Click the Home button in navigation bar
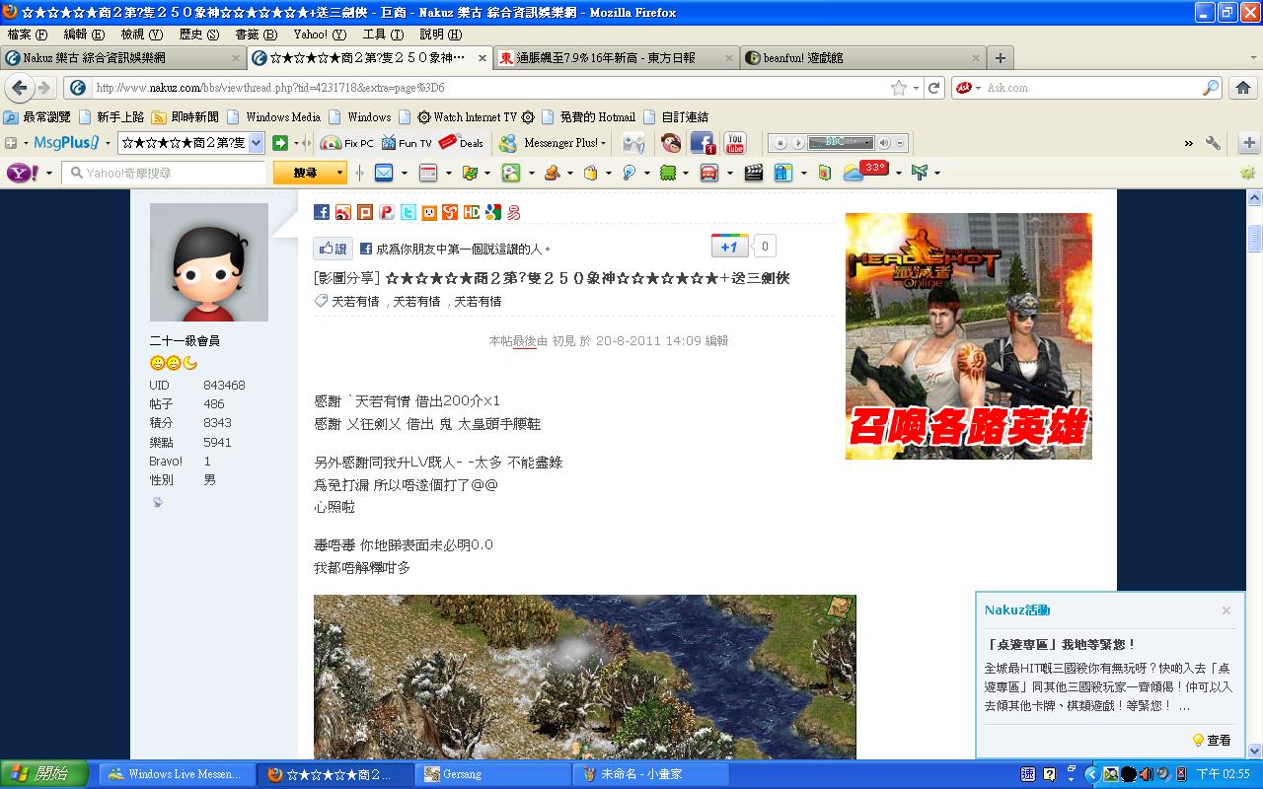This screenshot has height=789, width=1263. coord(1242,88)
